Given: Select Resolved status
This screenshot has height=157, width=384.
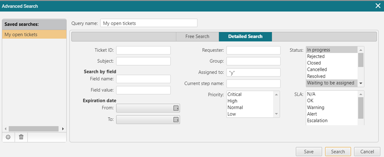Looking at the screenshot, I should tap(332, 76).
